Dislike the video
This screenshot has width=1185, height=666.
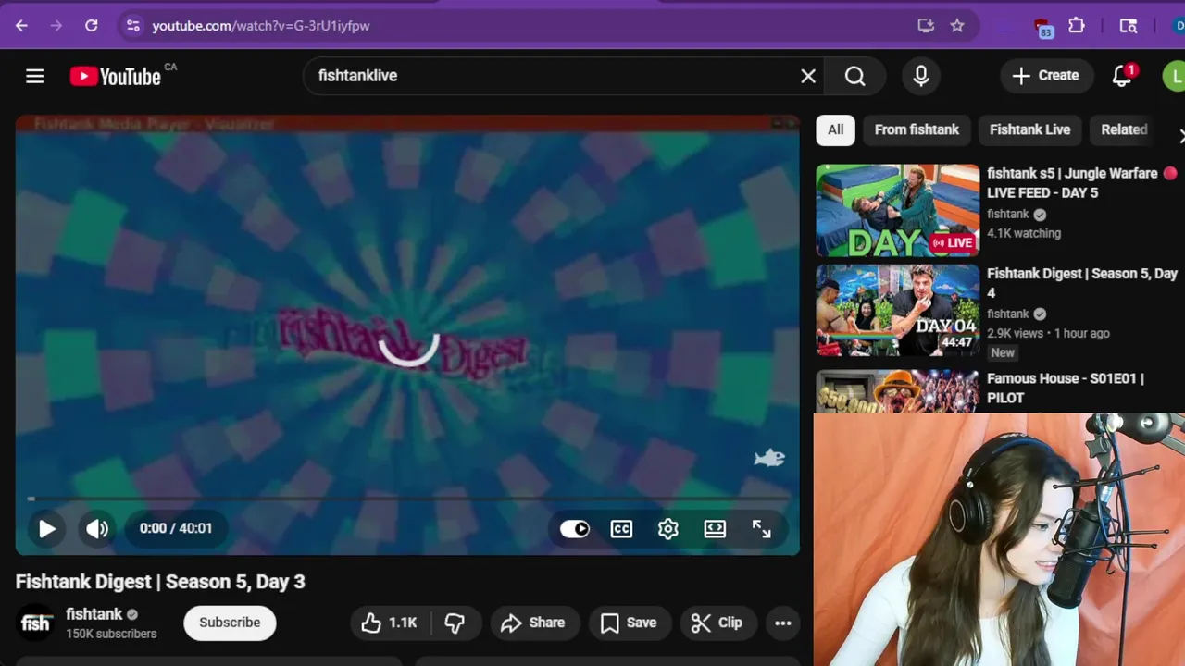[x=455, y=623]
